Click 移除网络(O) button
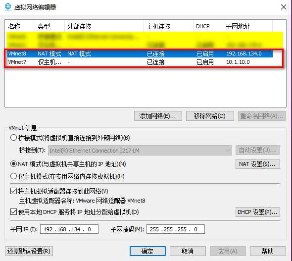Image resolution: width=292 pixels, height=261 pixels. 210,116
